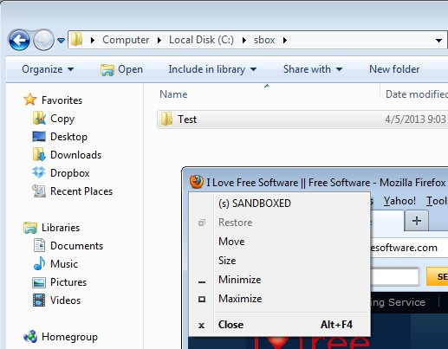Select the Test folder icon

[166, 119]
